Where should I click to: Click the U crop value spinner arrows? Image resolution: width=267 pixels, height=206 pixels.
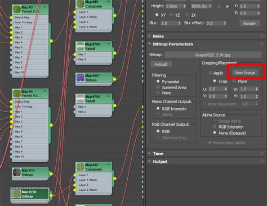[226, 89]
